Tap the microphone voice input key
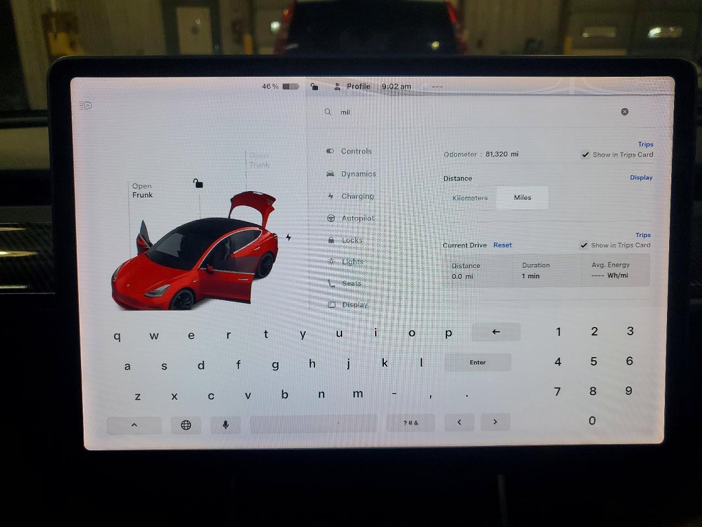Image resolution: width=702 pixels, height=527 pixels. coord(225,425)
